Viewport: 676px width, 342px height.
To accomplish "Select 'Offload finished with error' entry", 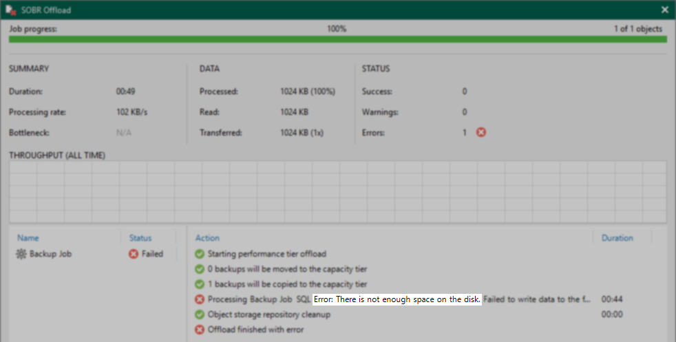I will tap(255, 330).
